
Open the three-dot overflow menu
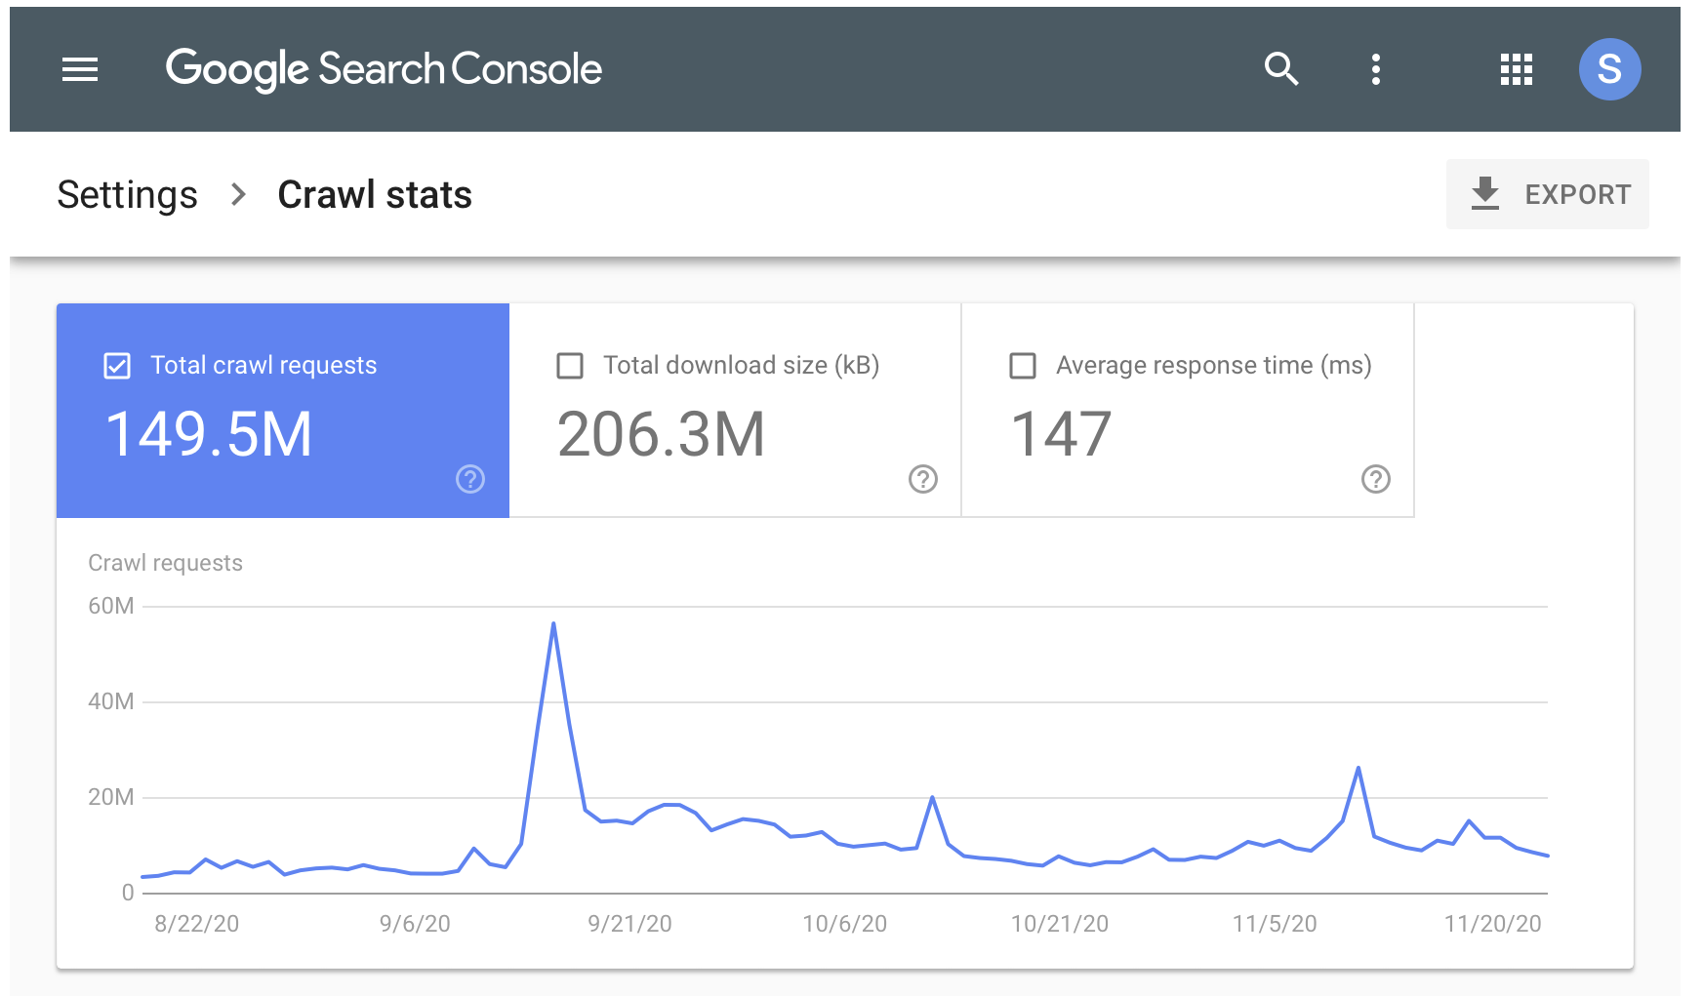[x=1376, y=68]
